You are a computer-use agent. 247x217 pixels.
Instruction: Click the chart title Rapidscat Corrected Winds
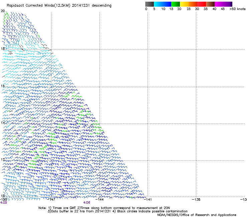click(30, 6)
